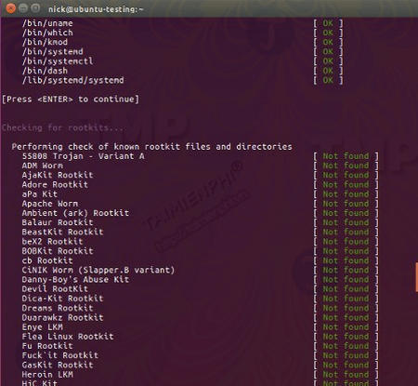Click the 'aPa Kit' entry

pos(39,194)
